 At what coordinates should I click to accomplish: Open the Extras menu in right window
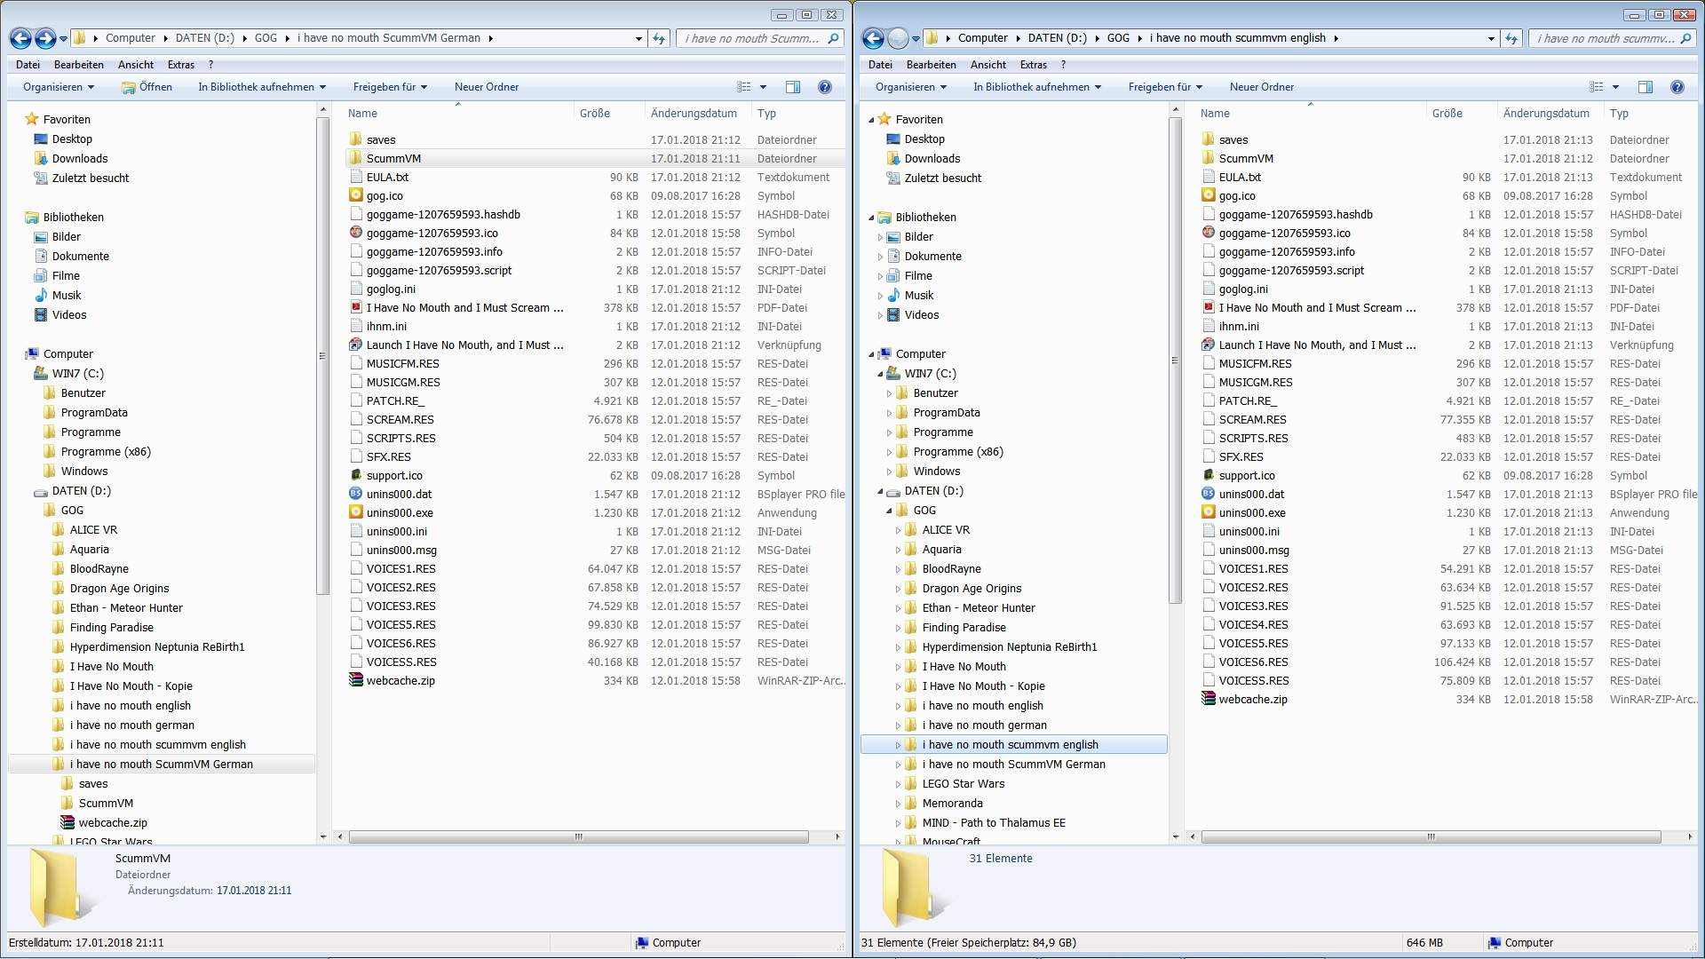pyautogui.click(x=1034, y=65)
